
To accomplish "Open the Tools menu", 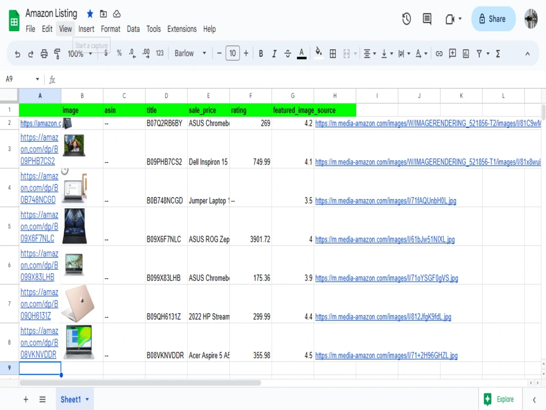I will 153,29.
